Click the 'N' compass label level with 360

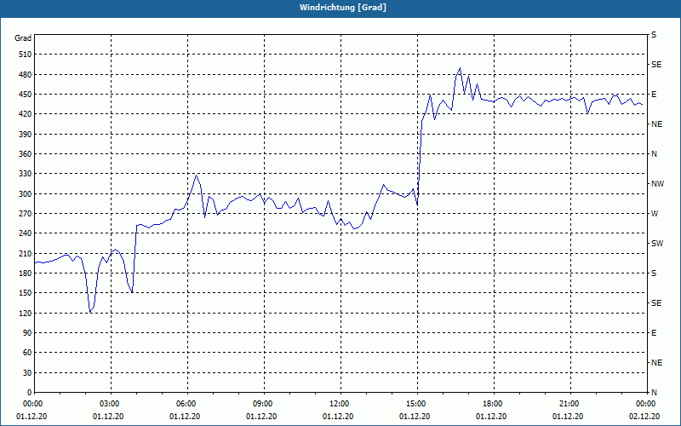click(654, 154)
